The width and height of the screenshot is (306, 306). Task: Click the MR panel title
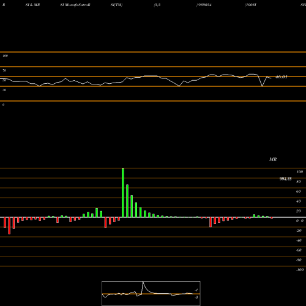(x=273, y=159)
